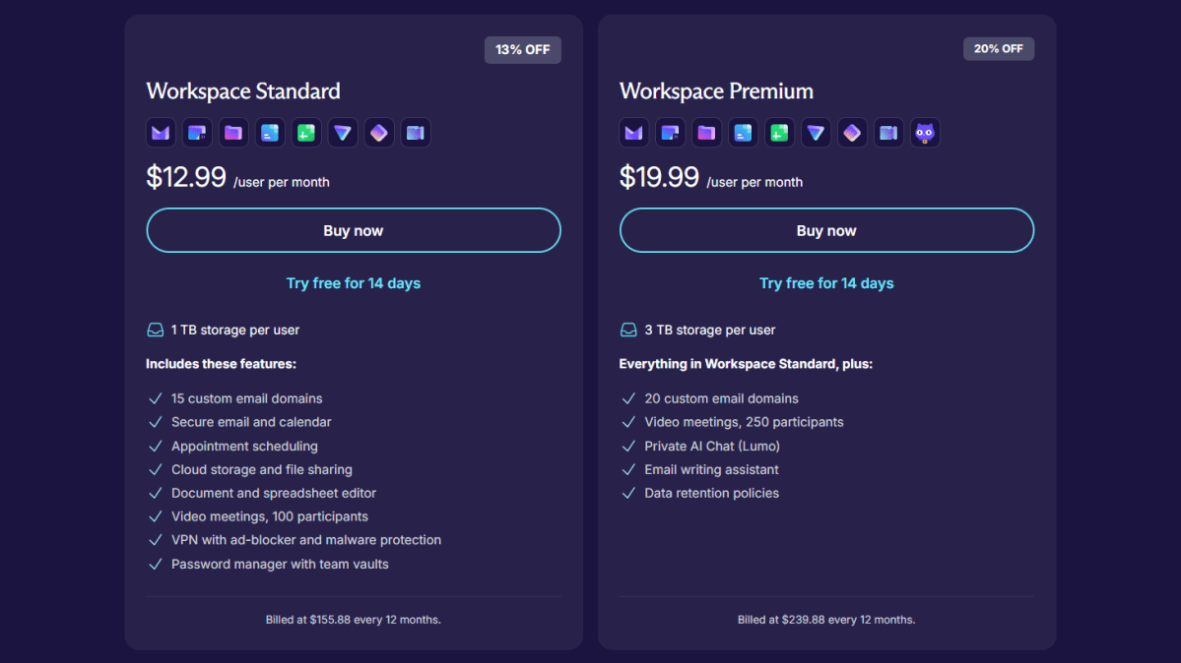Click the 13% OFF badge

(x=522, y=49)
